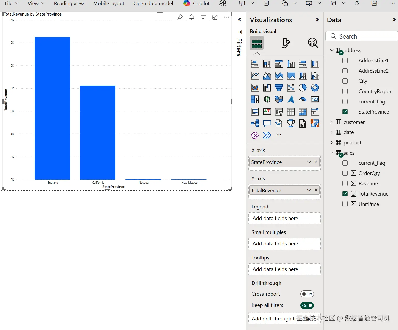Select the trophy metrics visual
Screen dimensions: 398x330
291,123
